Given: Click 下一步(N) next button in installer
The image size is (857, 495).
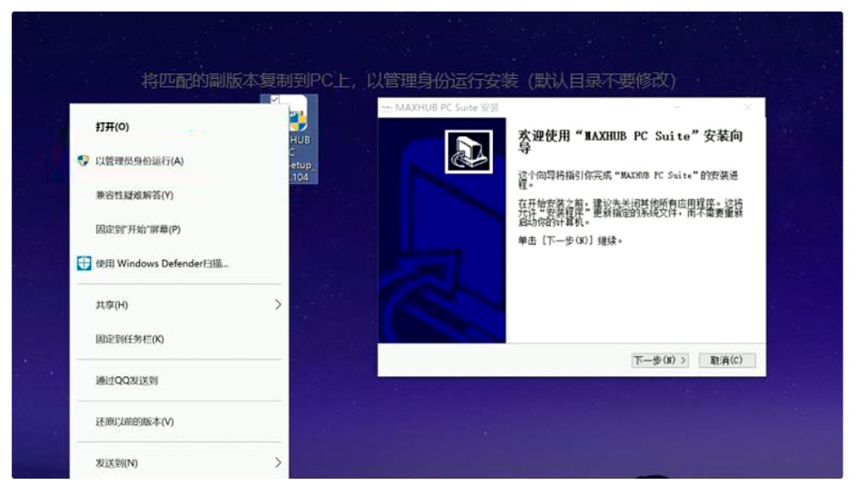Looking at the screenshot, I should click(660, 360).
